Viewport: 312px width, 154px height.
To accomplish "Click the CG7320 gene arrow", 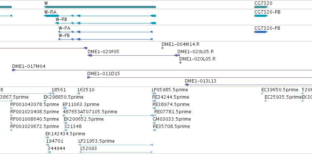I will pyautogui.click(x=261, y=7).
